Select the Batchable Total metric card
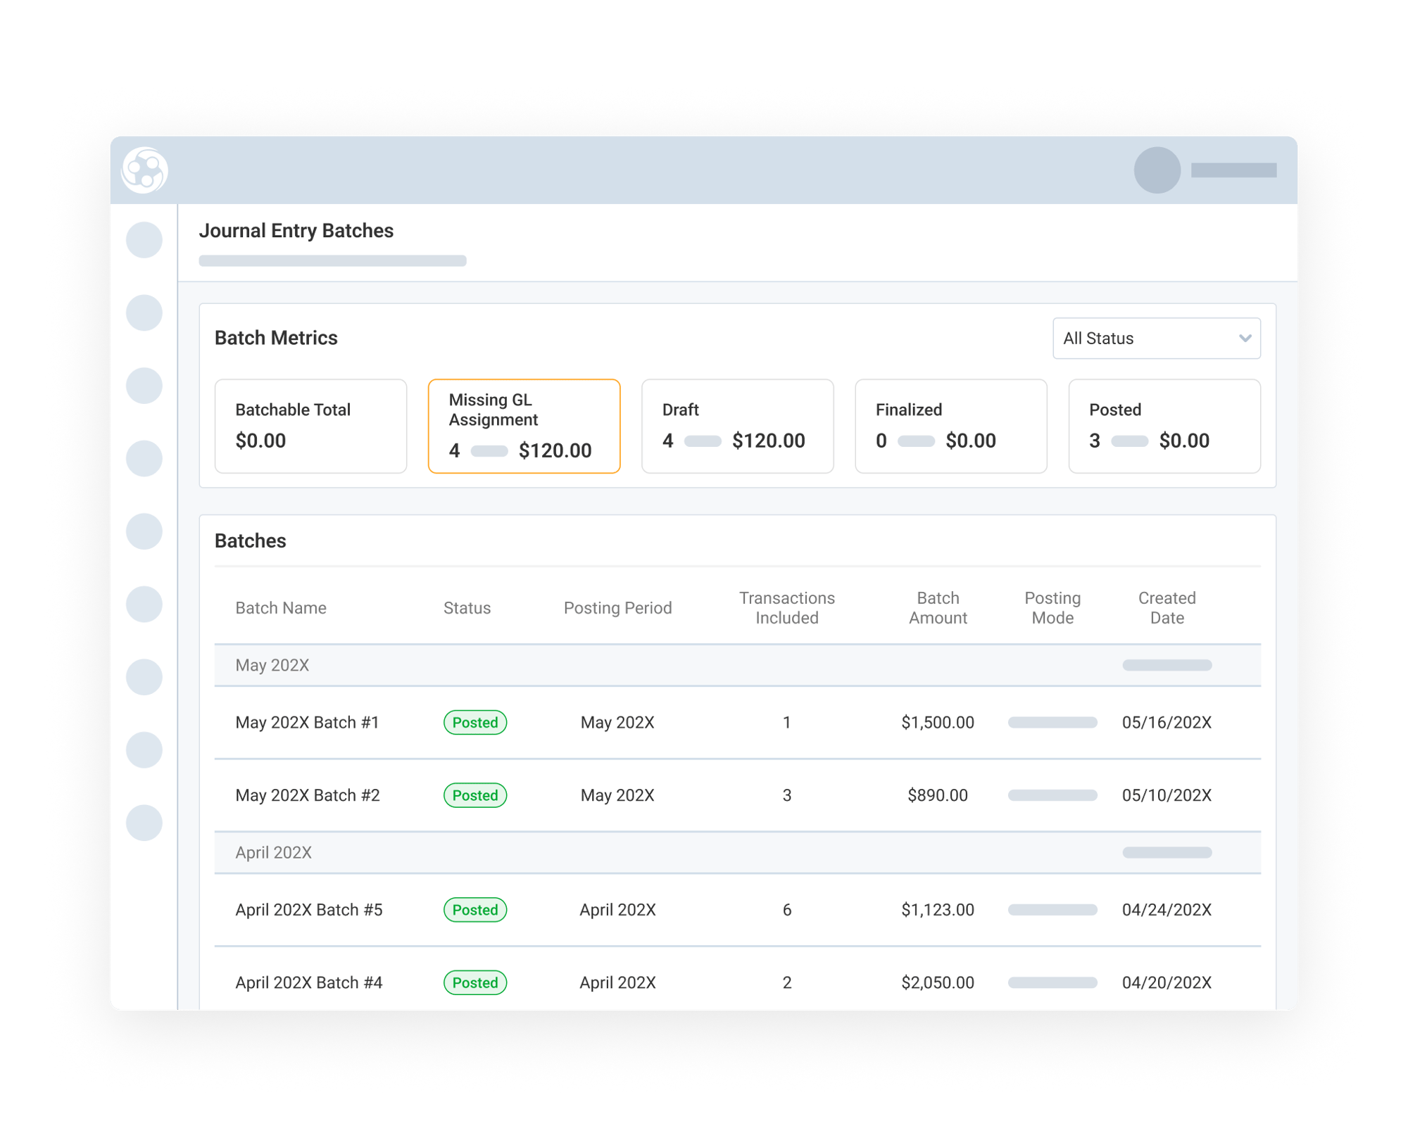This screenshot has height=1145, width=1408. (310, 426)
